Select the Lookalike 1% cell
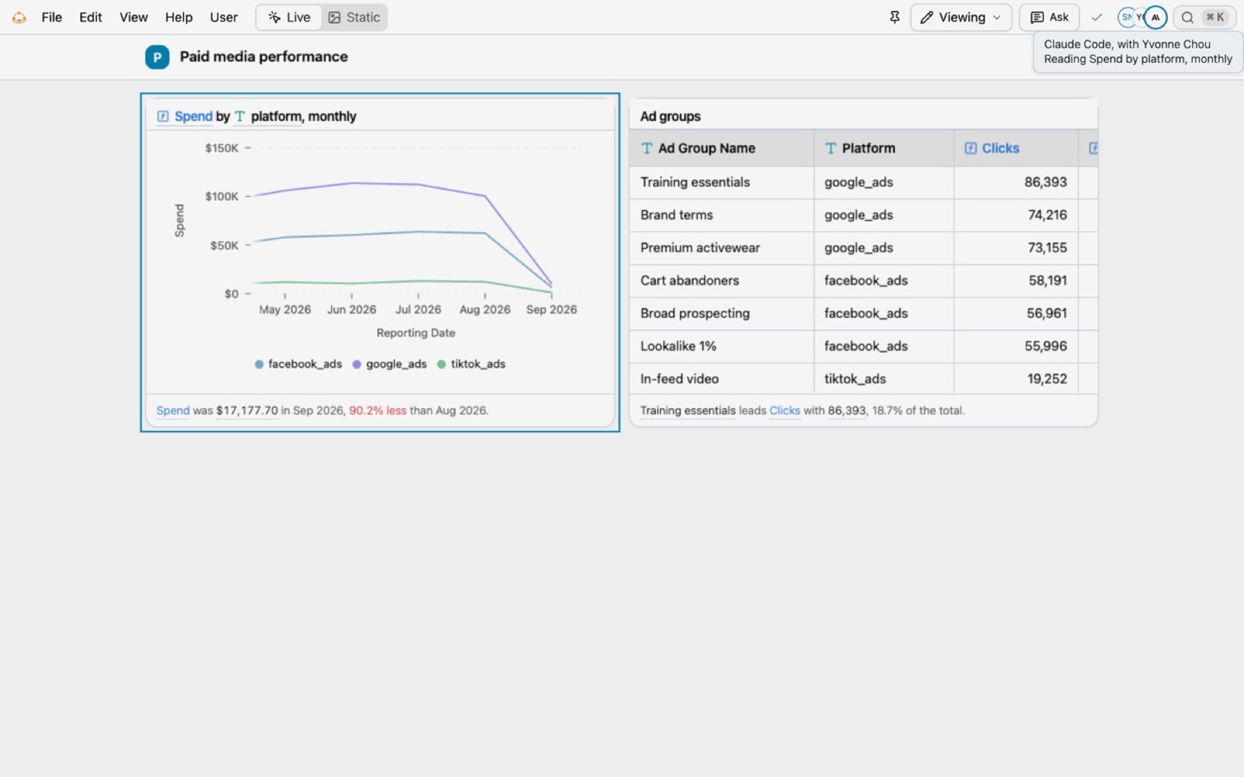The width and height of the screenshot is (1244, 777). point(722,346)
